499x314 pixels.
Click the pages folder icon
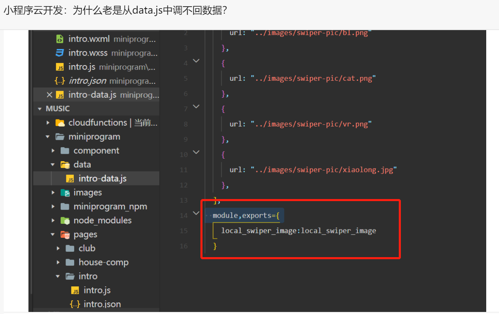65,234
